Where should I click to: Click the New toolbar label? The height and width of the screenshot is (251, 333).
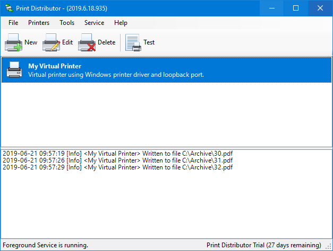[x=31, y=42]
